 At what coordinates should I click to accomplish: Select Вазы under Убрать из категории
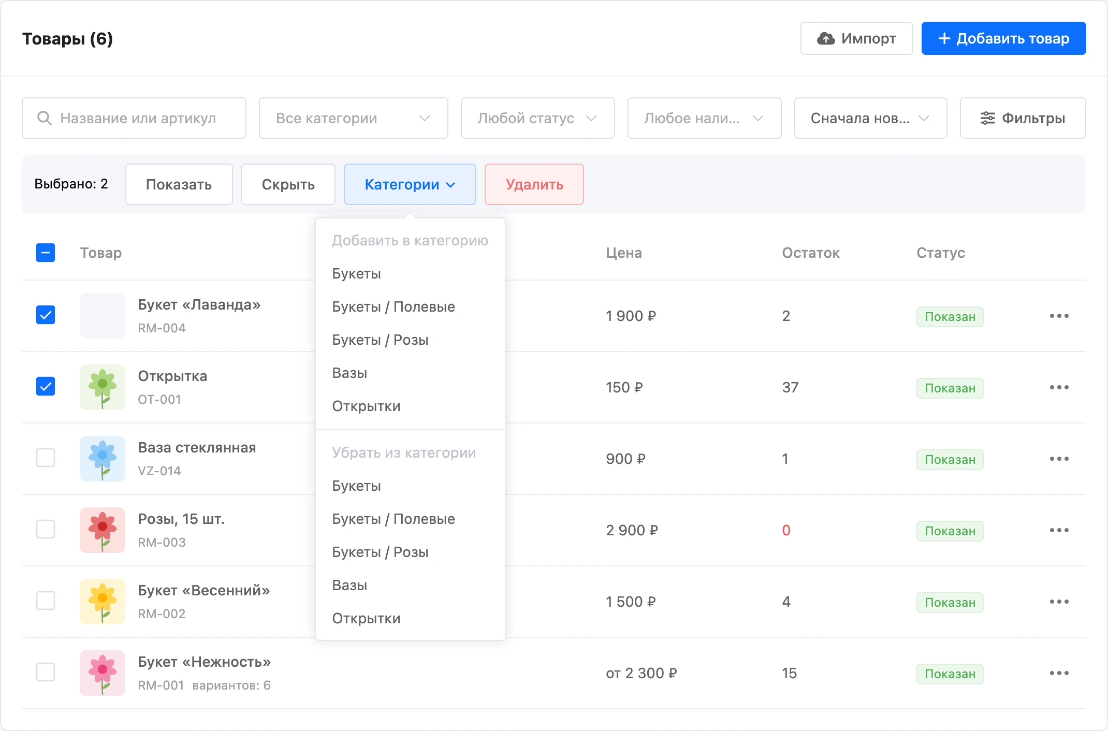coord(349,585)
